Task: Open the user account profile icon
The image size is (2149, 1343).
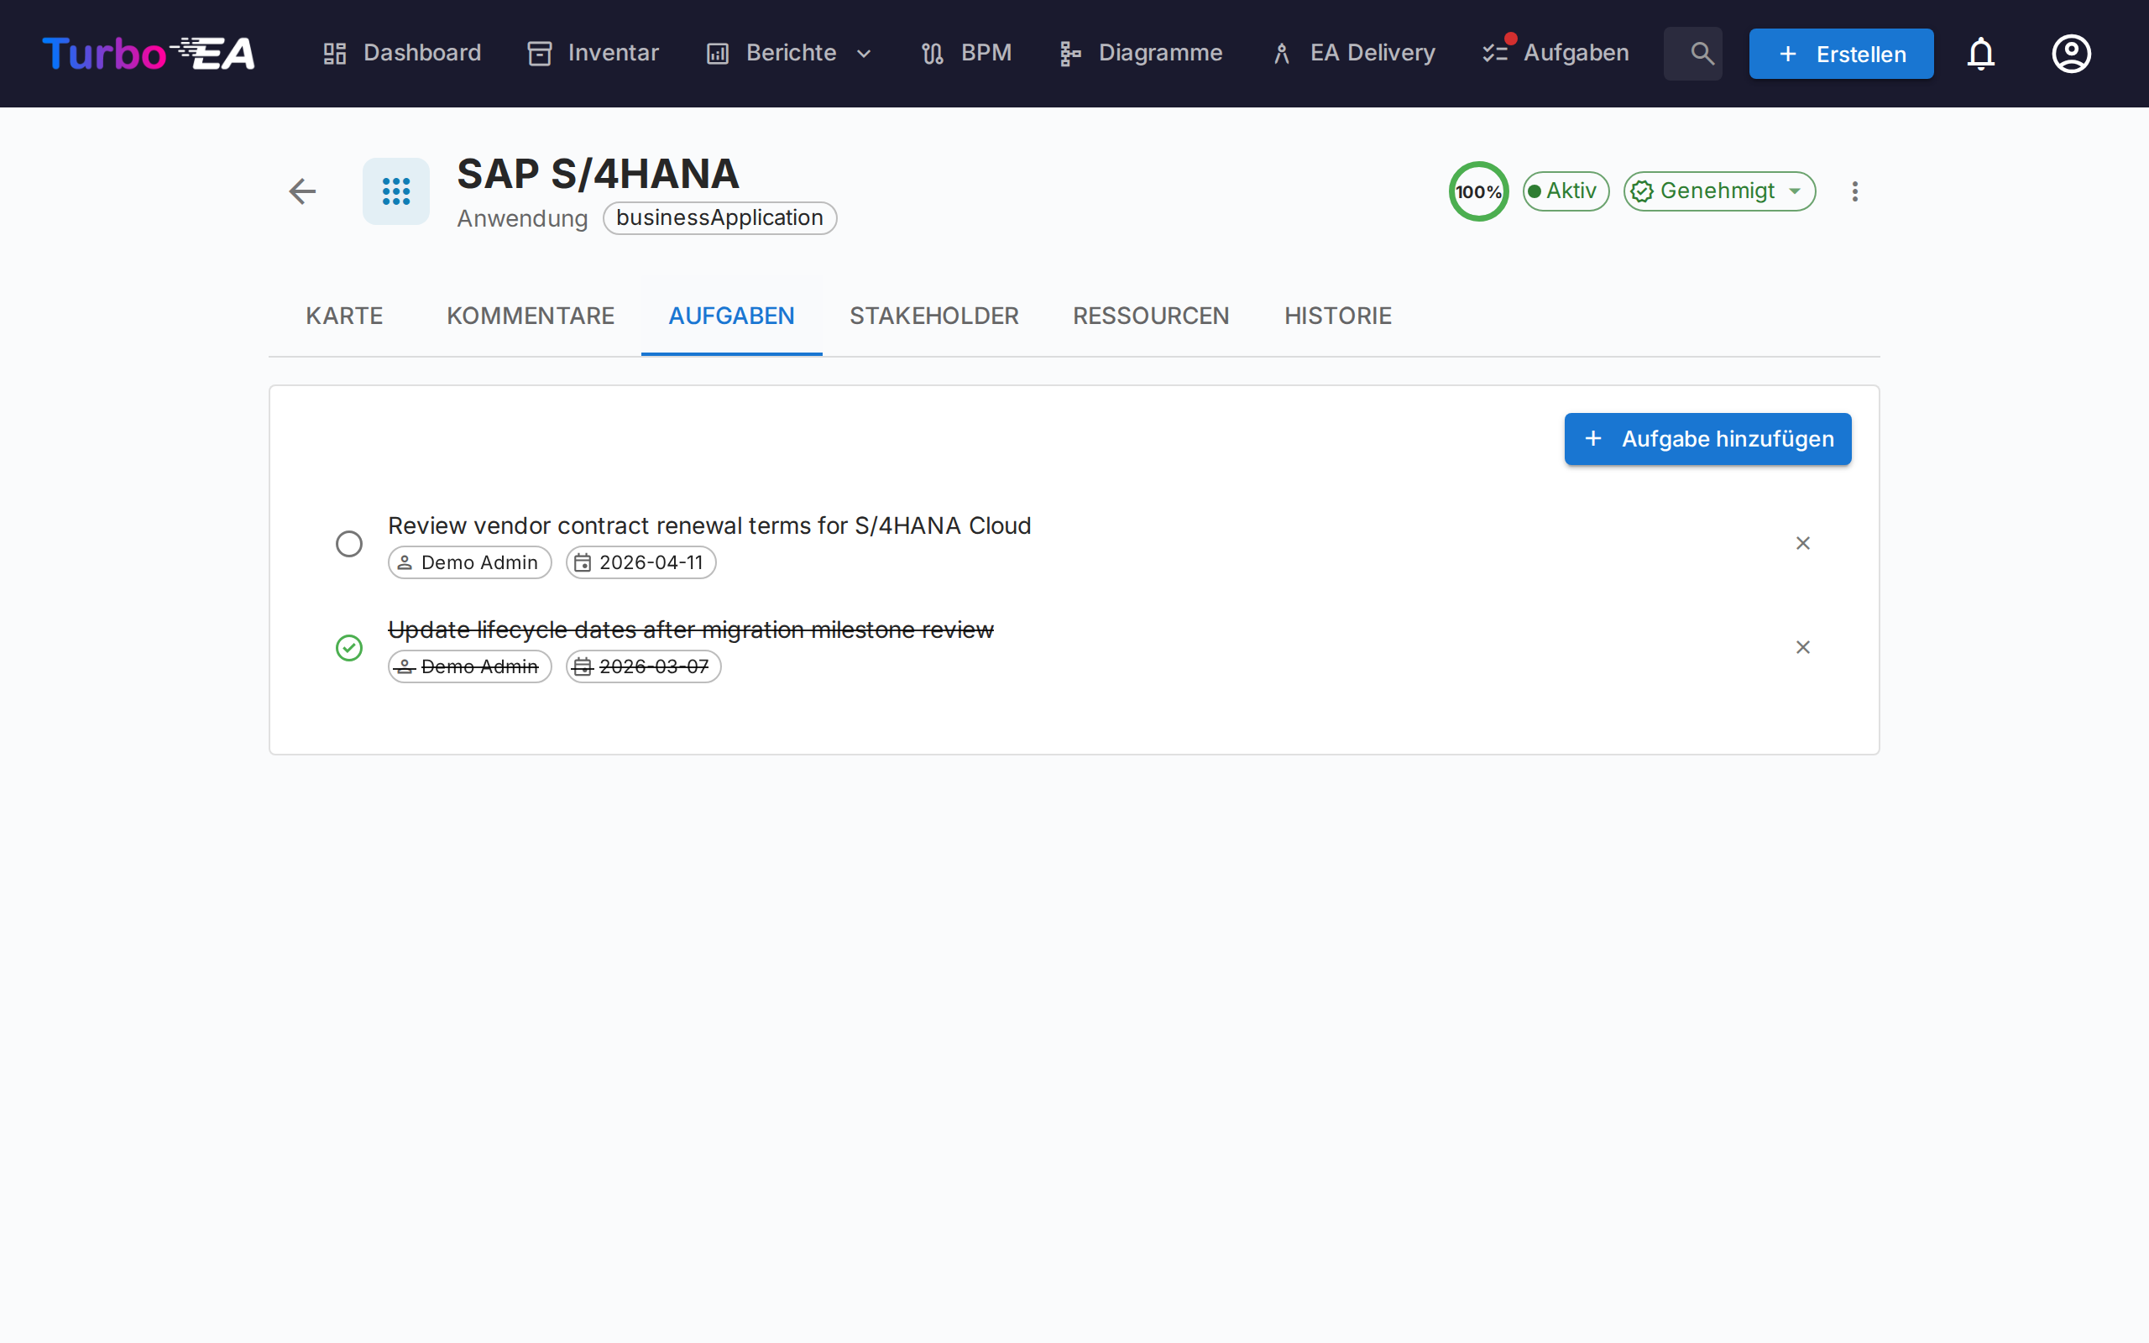Action: coord(2071,53)
